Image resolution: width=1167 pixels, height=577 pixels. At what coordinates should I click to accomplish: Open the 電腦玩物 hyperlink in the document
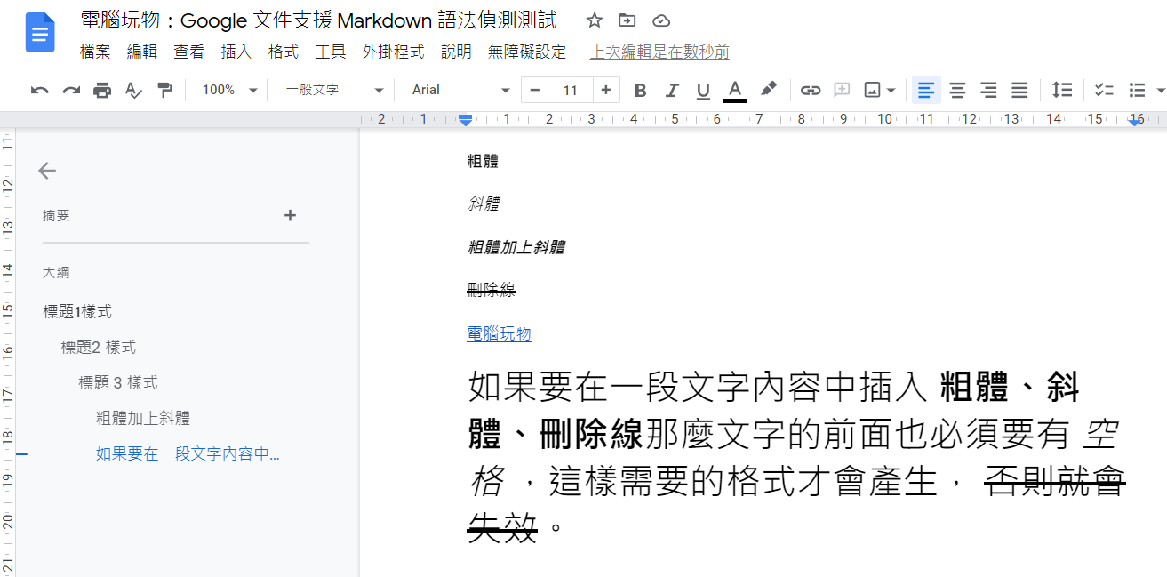pyautogui.click(x=499, y=333)
